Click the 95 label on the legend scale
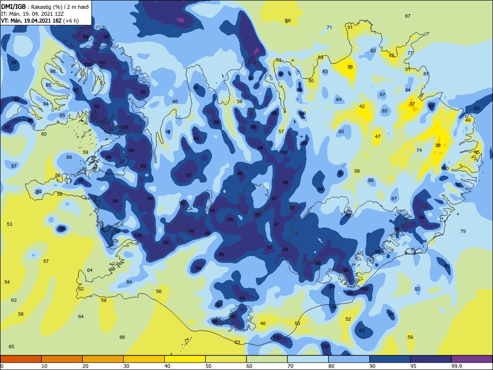493x370 pixels. pos(414,366)
